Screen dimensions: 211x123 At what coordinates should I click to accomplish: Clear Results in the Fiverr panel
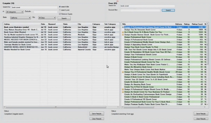(x=201, y=119)
